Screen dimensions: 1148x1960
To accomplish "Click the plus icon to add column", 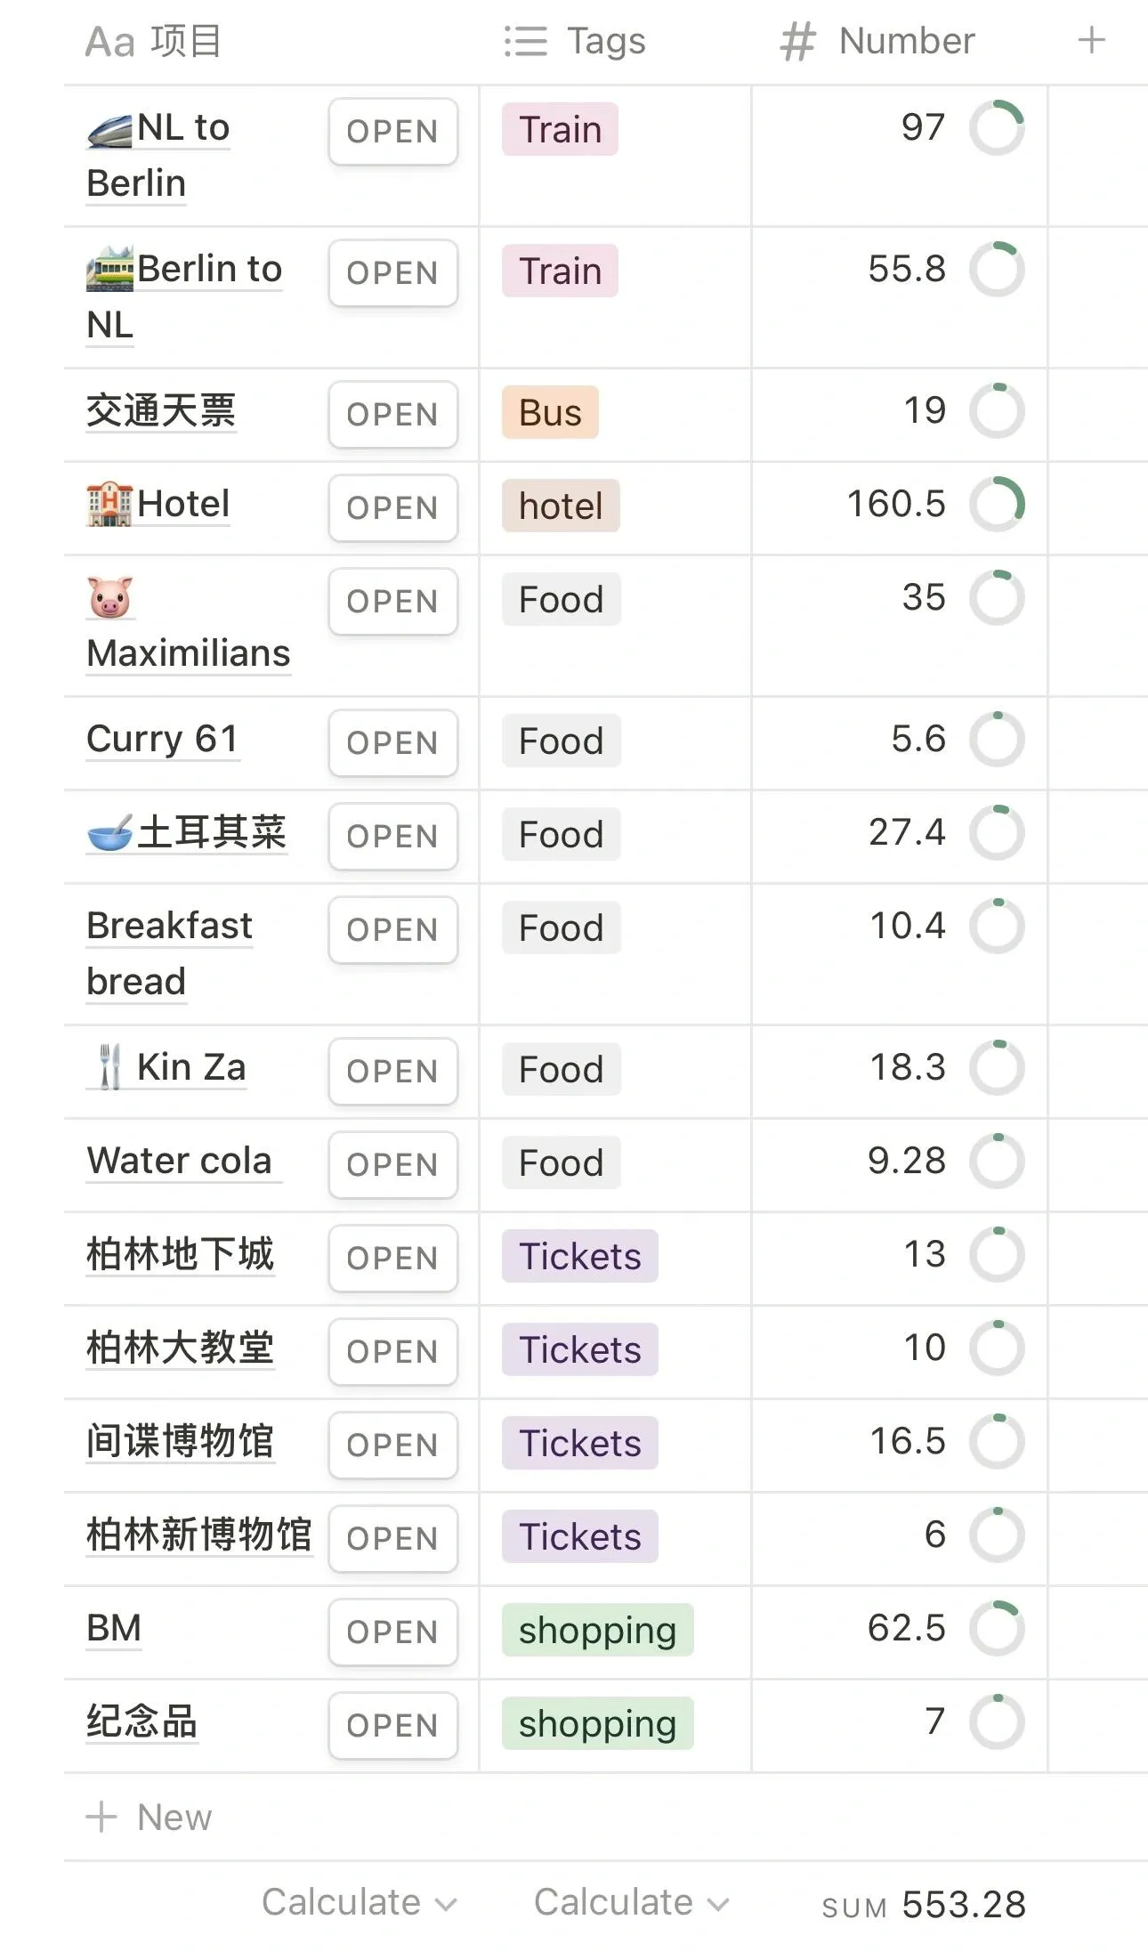I will tap(1091, 40).
